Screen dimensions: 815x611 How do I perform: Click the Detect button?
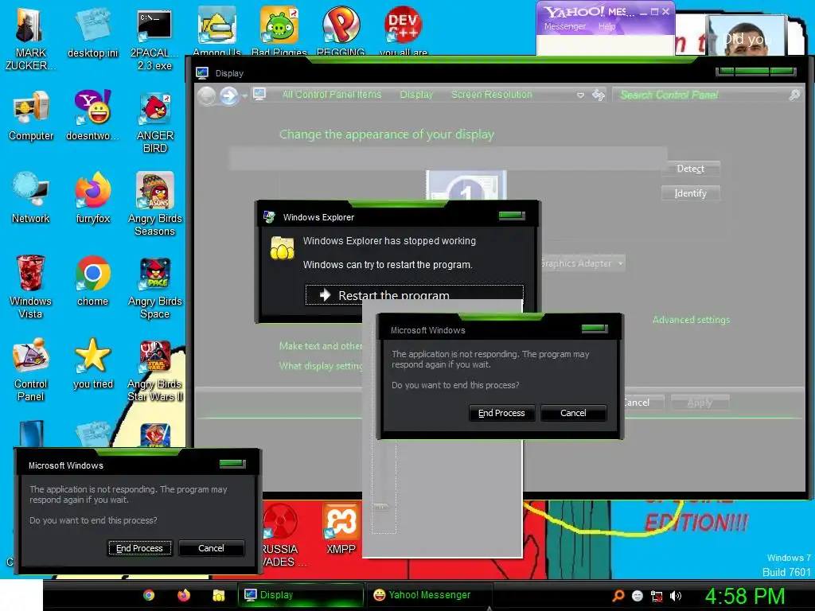(x=690, y=169)
